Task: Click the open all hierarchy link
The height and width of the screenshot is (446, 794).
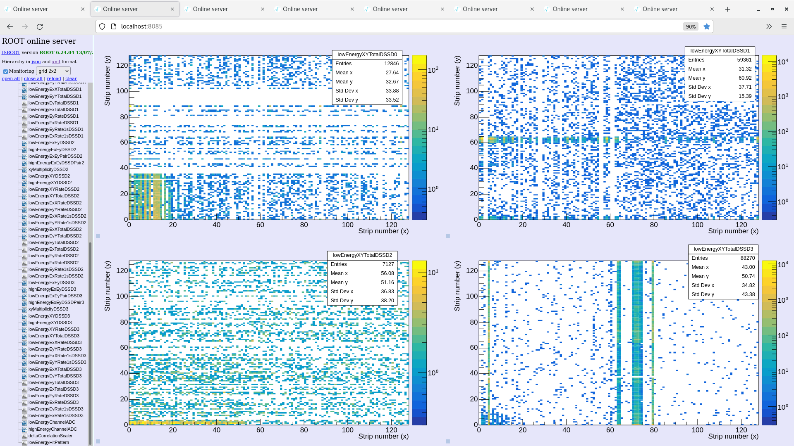Action: (x=10, y=78)
